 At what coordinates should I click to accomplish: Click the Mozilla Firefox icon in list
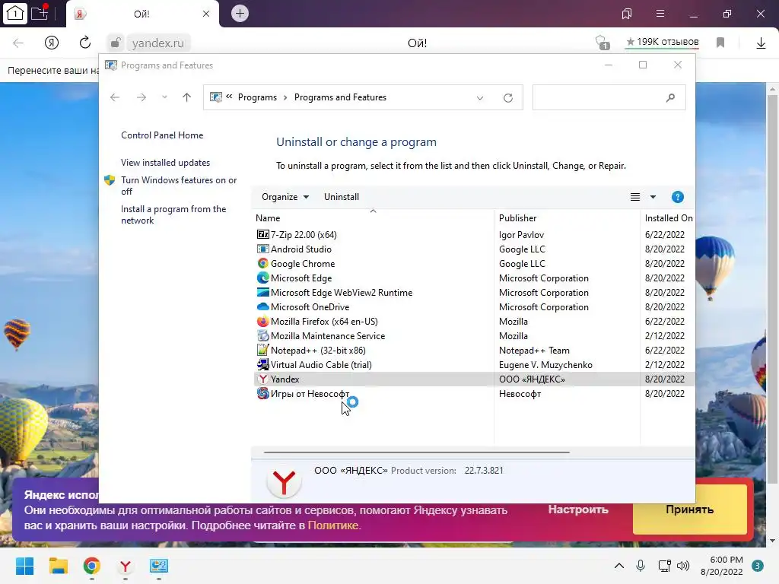point(262,322)
